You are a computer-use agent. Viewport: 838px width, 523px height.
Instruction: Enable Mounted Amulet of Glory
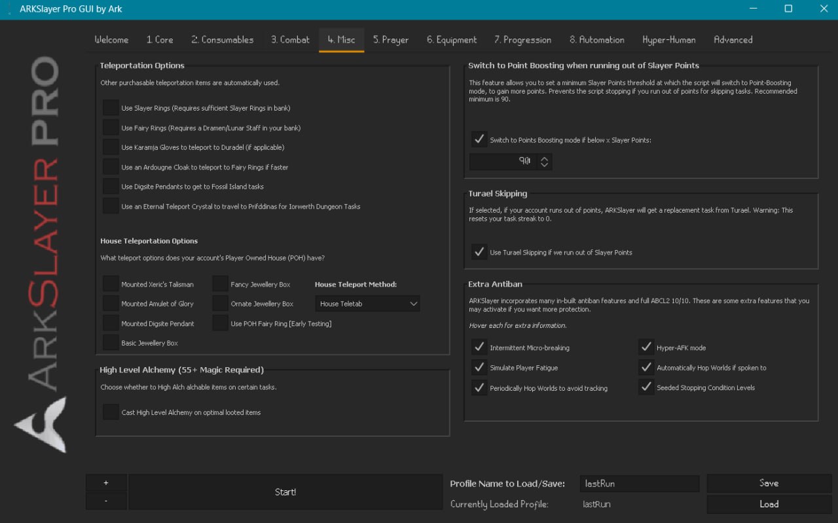111,304
